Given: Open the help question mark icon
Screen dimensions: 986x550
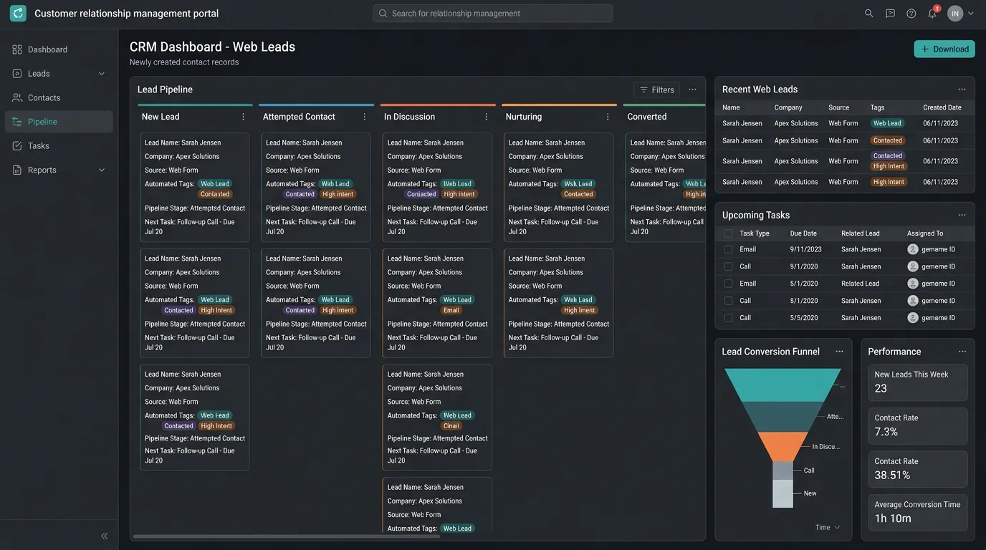Looking at the screenshot, I should tap(911, 13).
